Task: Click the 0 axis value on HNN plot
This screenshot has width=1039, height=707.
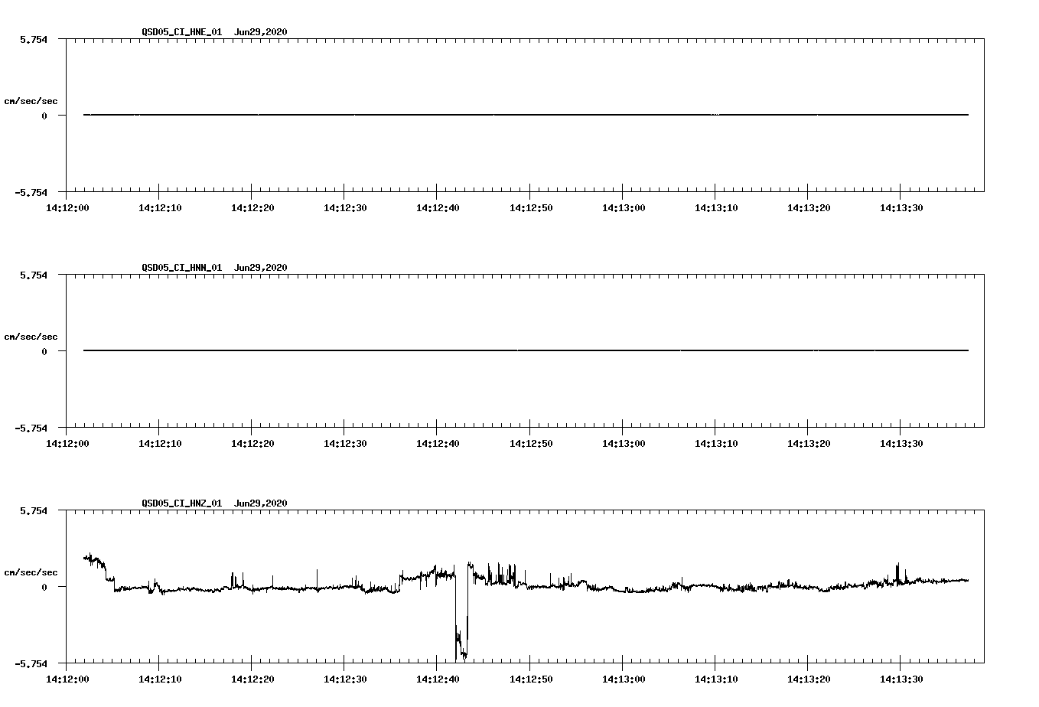Action: [x=44, y=351]
